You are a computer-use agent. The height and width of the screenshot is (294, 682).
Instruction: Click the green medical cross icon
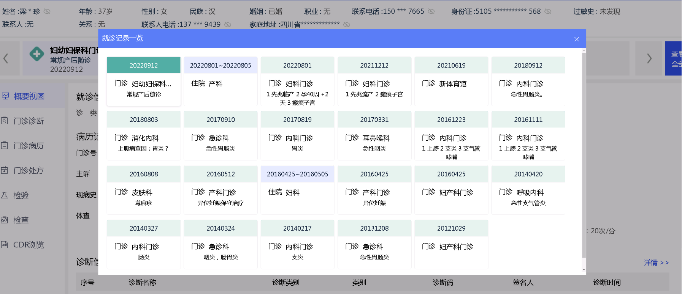pyautogui.click(x=37, y=54)
